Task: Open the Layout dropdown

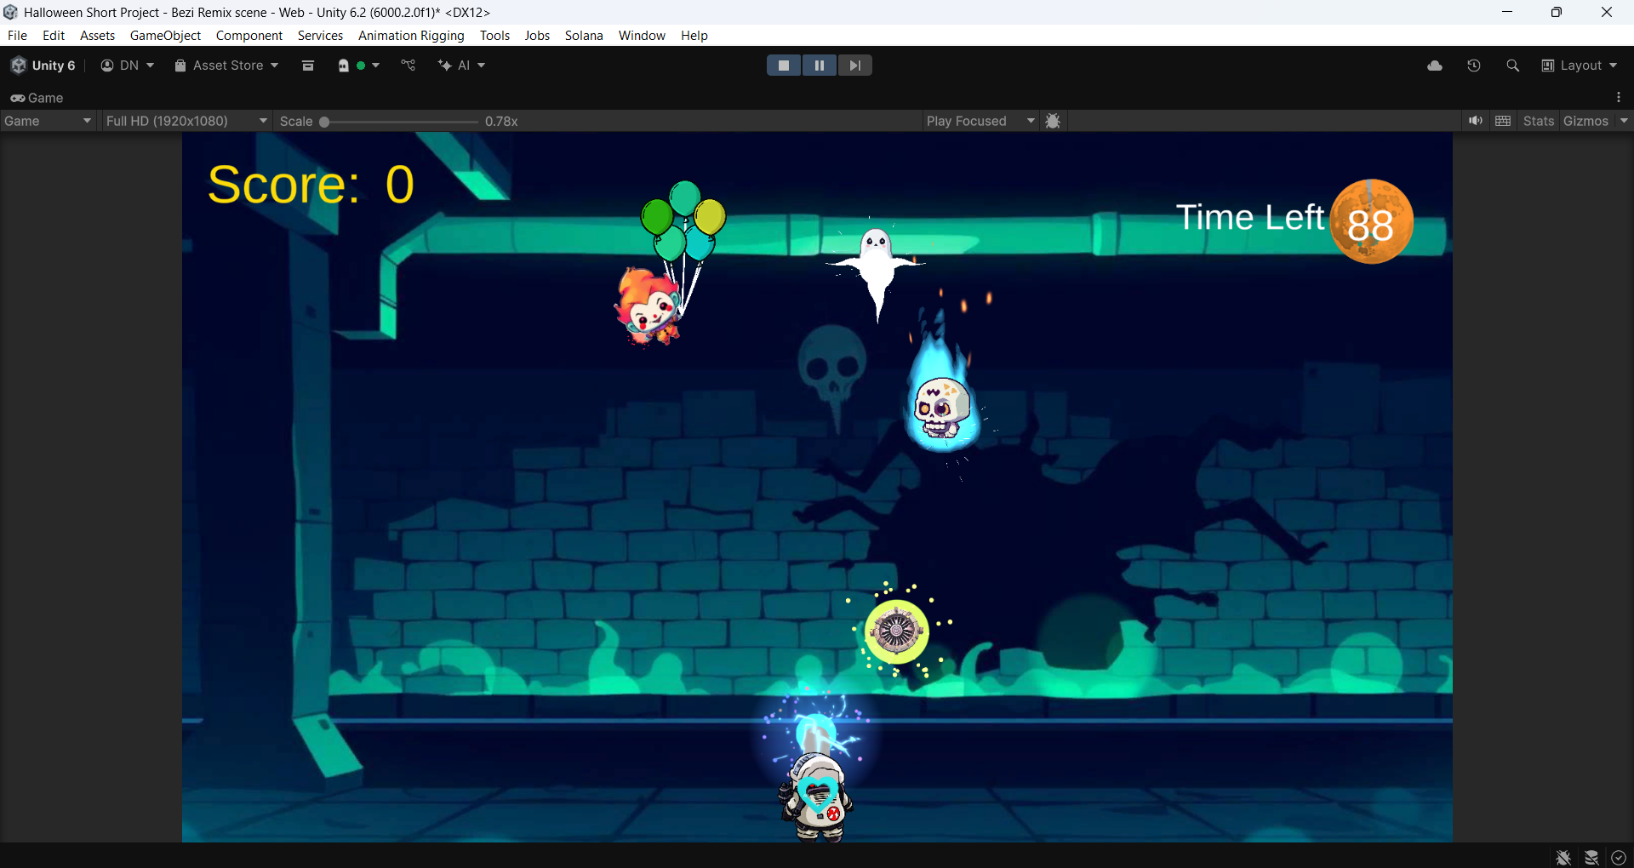Action: click(1580, 65)
